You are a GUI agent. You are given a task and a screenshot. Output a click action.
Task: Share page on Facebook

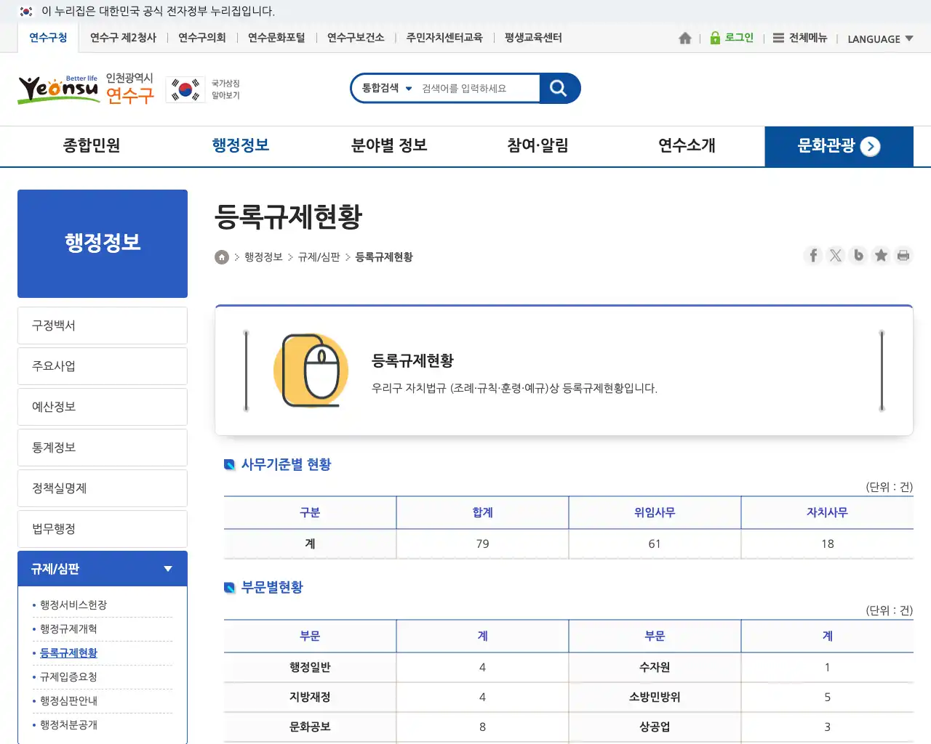click(813, 256)
